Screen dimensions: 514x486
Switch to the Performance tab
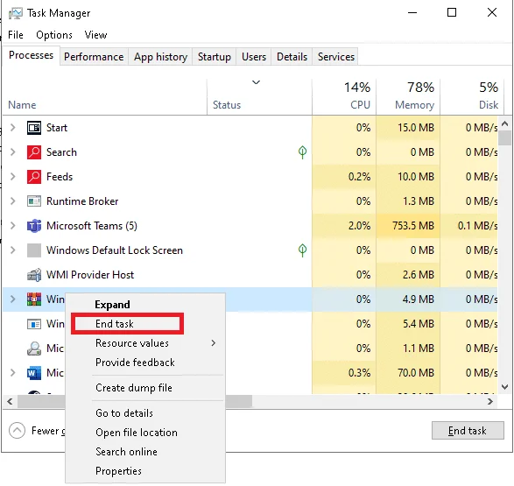[x=94, y=57]
